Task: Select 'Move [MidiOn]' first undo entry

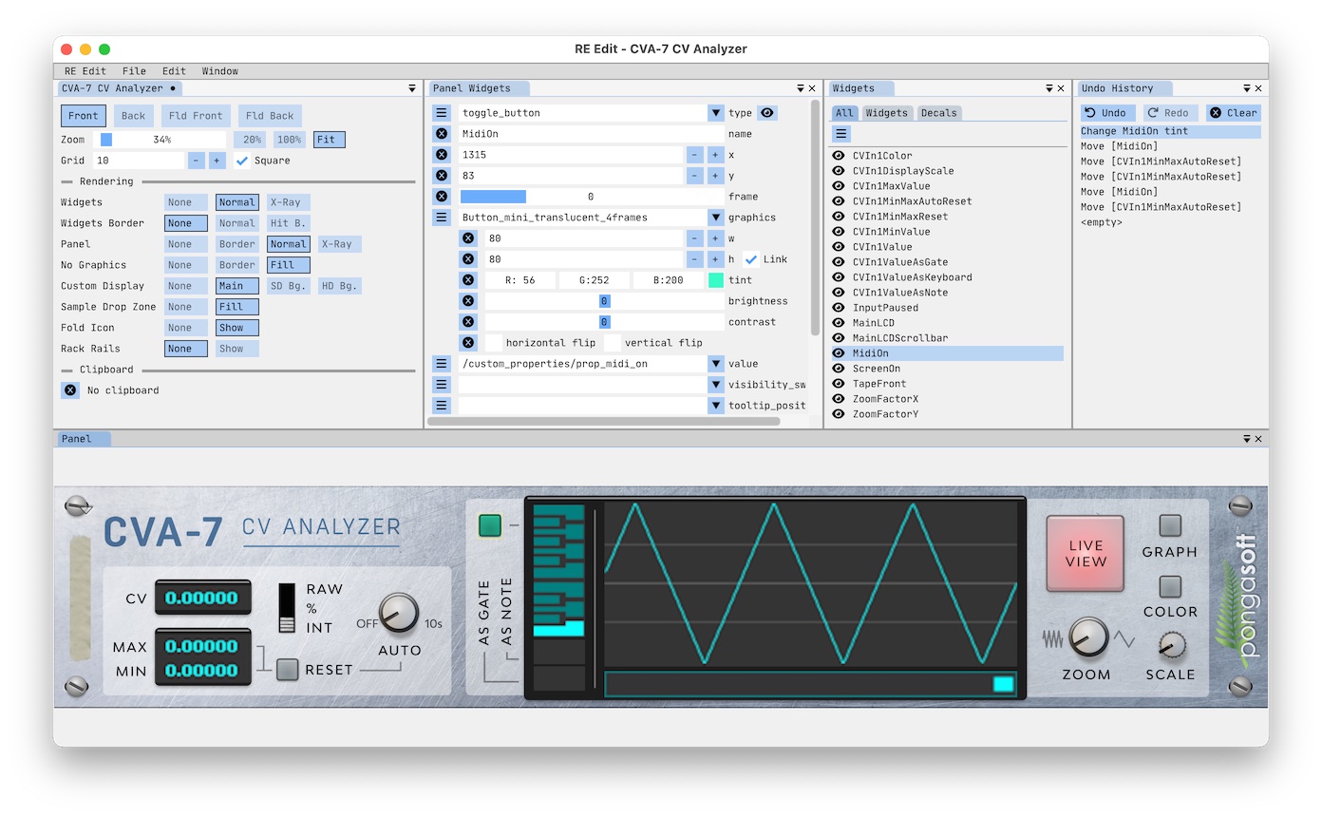Action: [x=1170, y=146]
